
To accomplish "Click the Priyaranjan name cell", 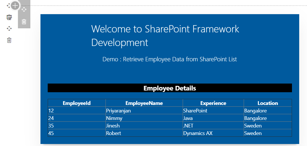I will click(x=144, y=110).
